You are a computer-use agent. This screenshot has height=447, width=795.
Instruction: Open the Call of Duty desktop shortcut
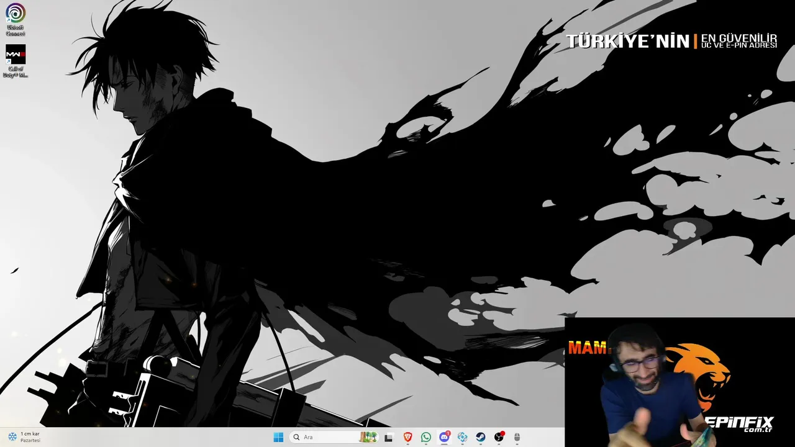[x=16, y=61]
